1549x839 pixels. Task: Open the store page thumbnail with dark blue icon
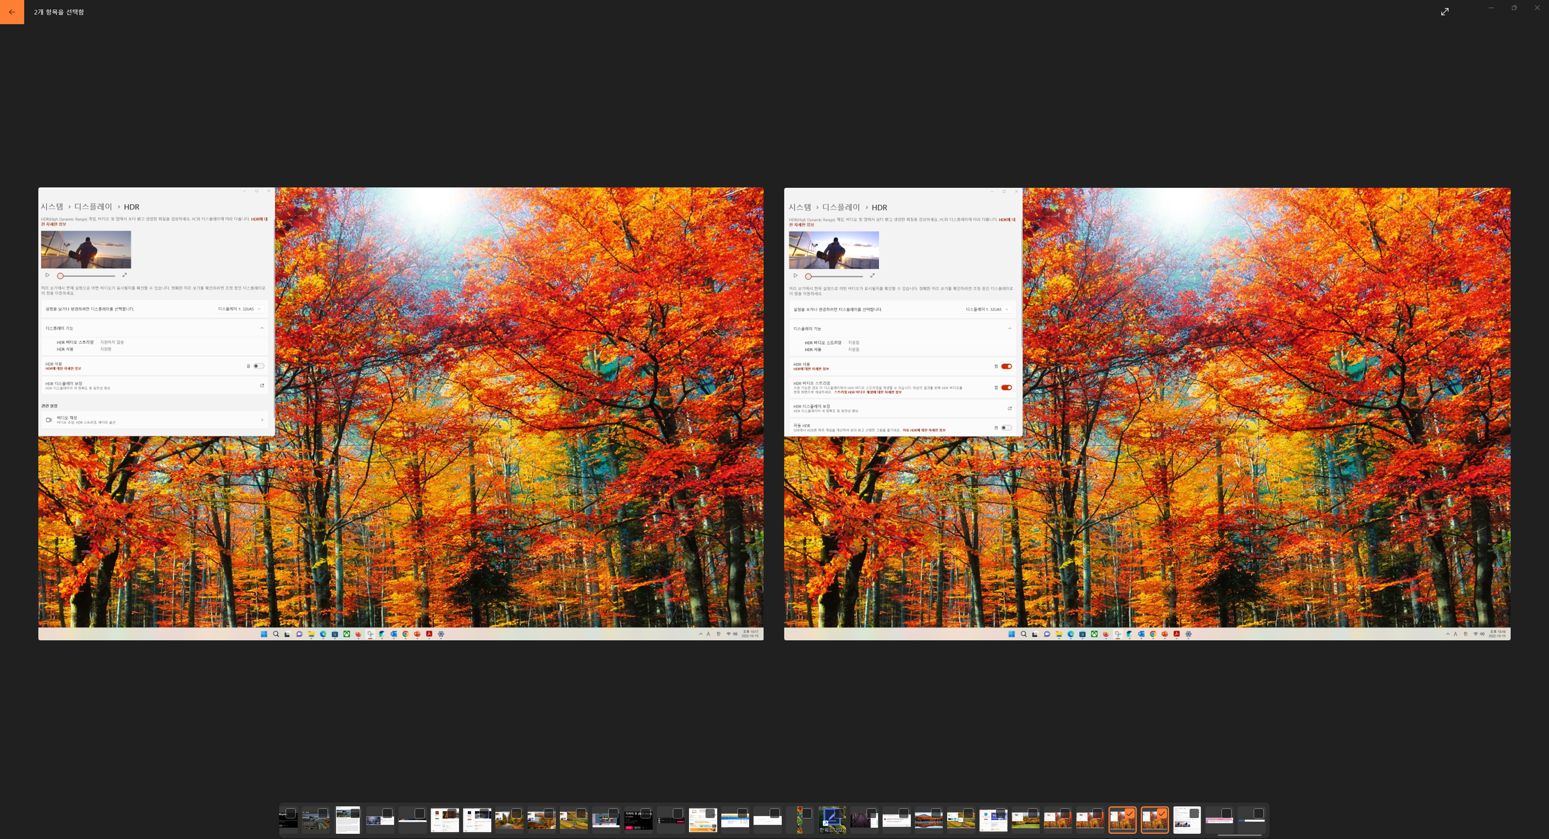477,820
